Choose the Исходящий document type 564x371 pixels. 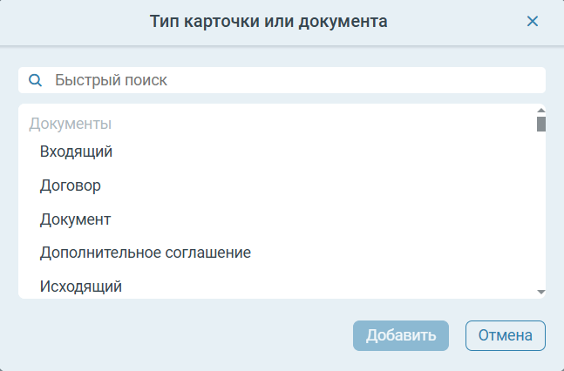click(x=81, y=286)
